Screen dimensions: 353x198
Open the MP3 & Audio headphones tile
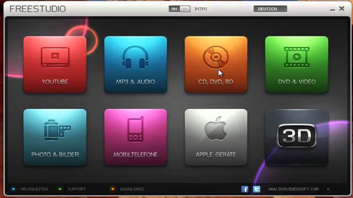click(x=135, y=64)
